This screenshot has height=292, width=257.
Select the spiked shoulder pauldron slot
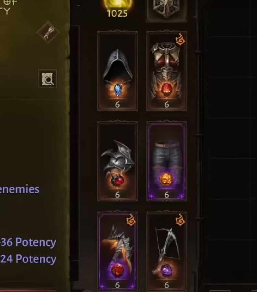point(117,161)
